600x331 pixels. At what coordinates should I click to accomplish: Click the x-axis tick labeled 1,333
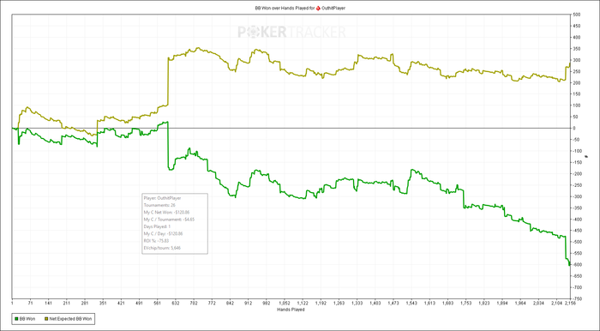click(357, 303)
